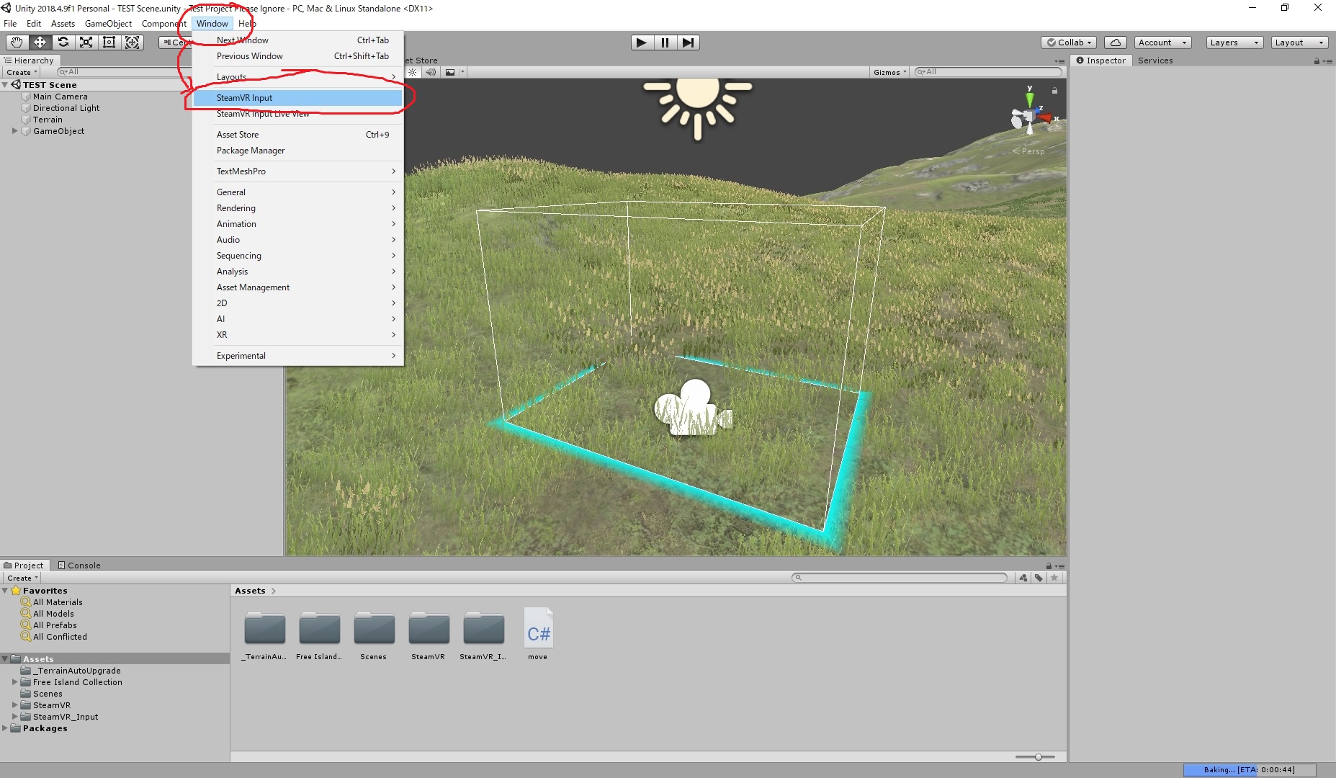The width and height of the screenshot is (1336, 778).
Task: Click the Project search field
Action: 900,577
